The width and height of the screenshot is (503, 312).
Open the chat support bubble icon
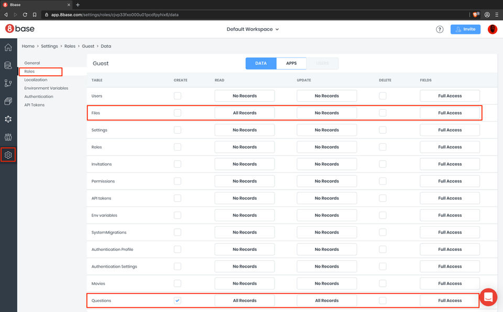coord(488,297)
